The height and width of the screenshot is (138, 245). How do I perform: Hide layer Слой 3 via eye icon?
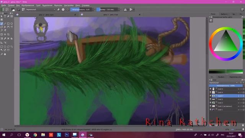point(210,103)
